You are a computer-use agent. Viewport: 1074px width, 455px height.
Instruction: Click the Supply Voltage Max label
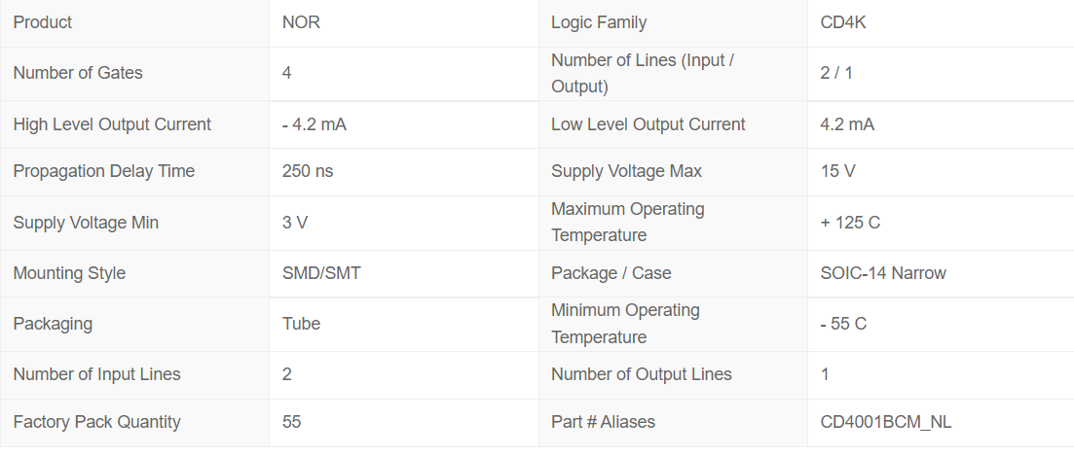click(626, 171)
